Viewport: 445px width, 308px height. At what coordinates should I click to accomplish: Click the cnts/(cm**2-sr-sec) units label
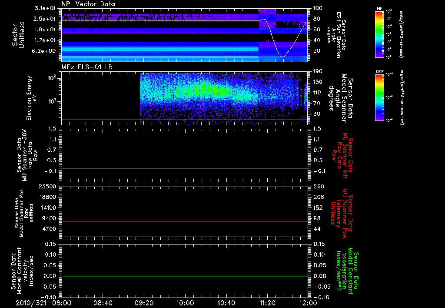click(401, 34)
